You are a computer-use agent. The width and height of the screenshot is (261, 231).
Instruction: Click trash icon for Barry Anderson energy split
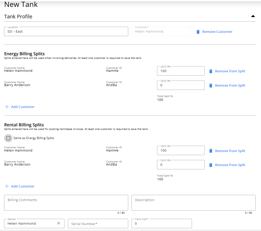[x=211, y=86]
